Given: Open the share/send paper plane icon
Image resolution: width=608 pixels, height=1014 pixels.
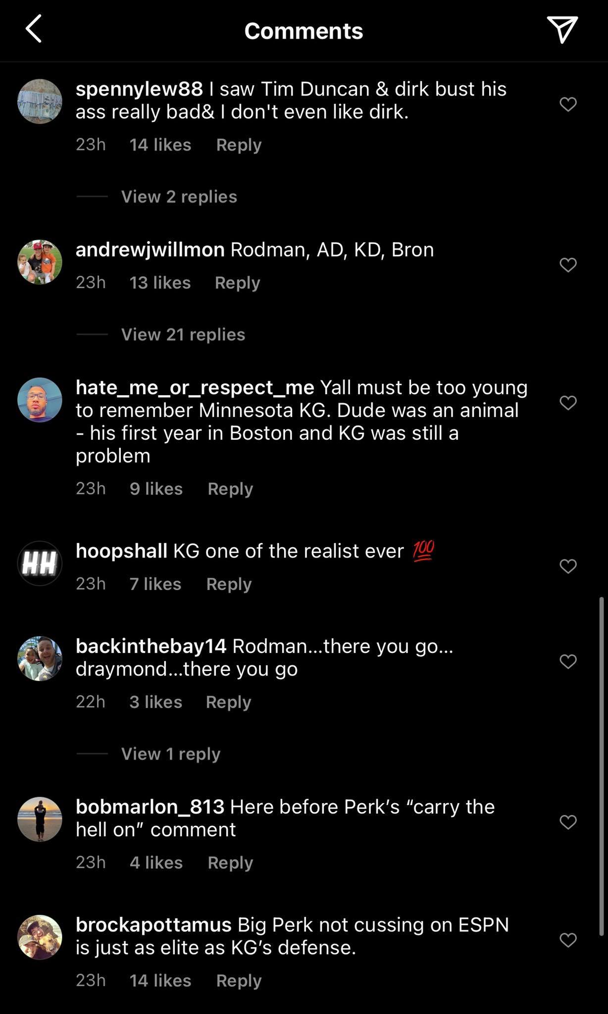Looking at the screenshot, I should pyautogui.click(x=562, y=29).
